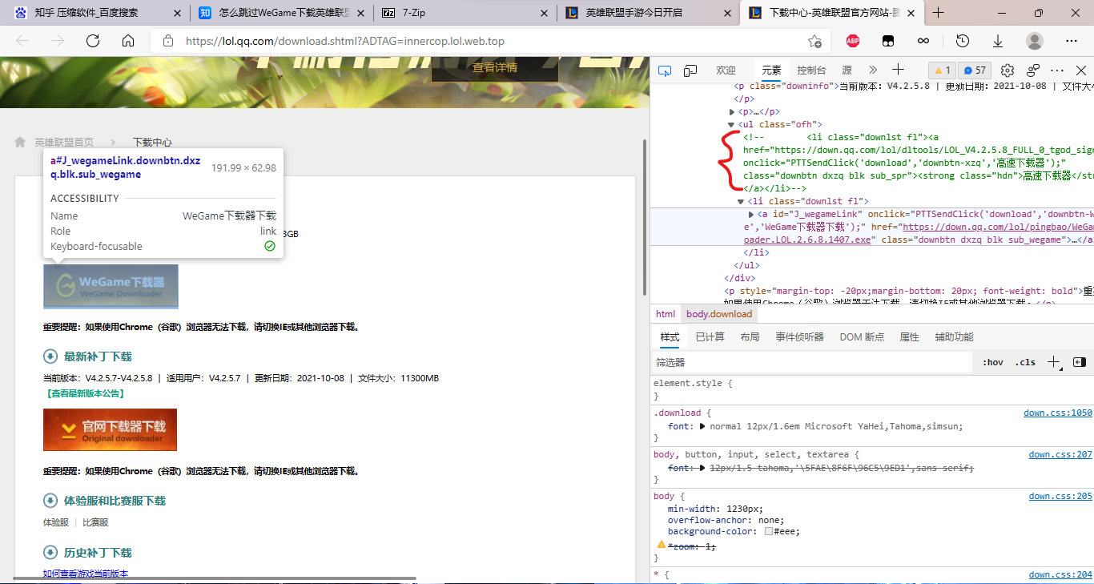
Task: Open Edge settings and more menu
Action: pos(1072,41)
